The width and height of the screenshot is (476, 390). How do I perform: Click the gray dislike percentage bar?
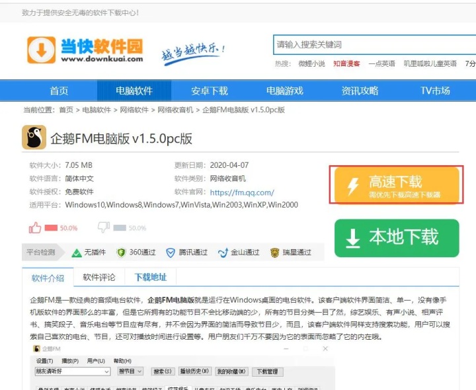point(120,227)
